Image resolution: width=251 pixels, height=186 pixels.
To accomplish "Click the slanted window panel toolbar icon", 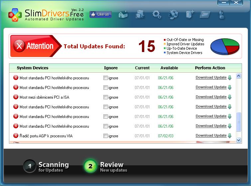I will (x=205, y=15).
